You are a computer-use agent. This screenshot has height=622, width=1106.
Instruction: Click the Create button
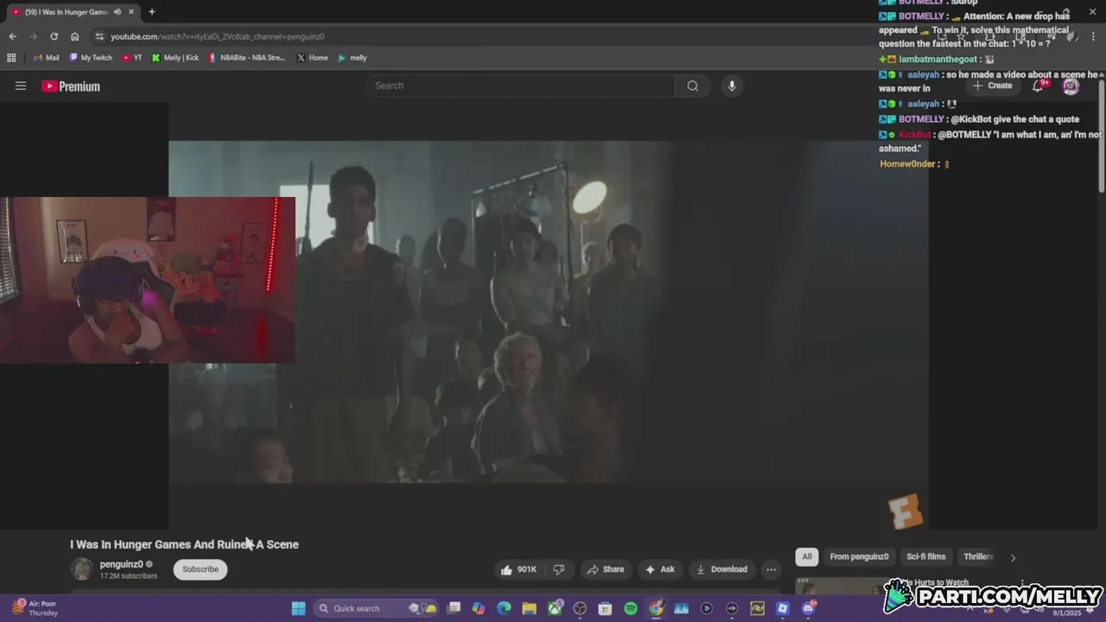[993, 86]
